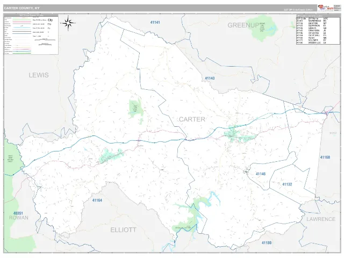The width and height of the screenshot is (344, 258).
Task: Click the ELLIOTT county label
Action: (123, 230)
